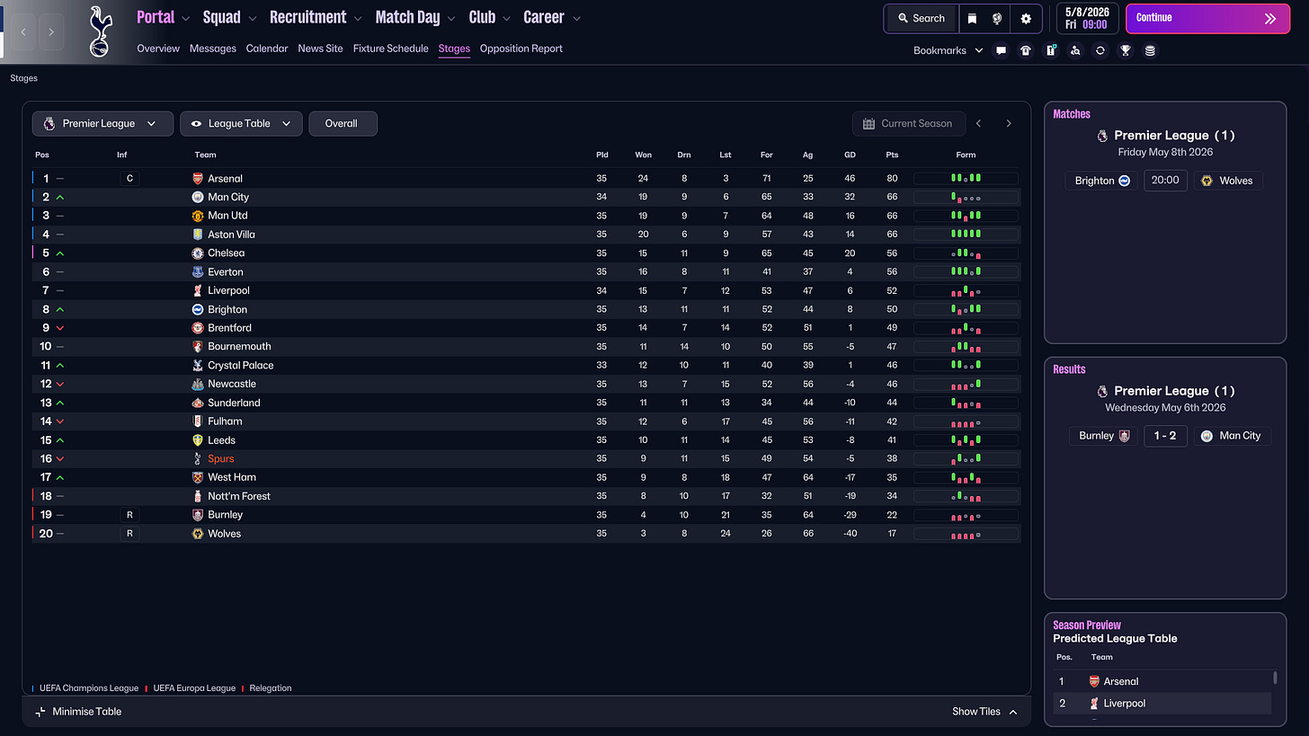Screen dimensions: 1309x736
Task: Click the Brighton badge in Matches panel
Action: click(1124, 181)
